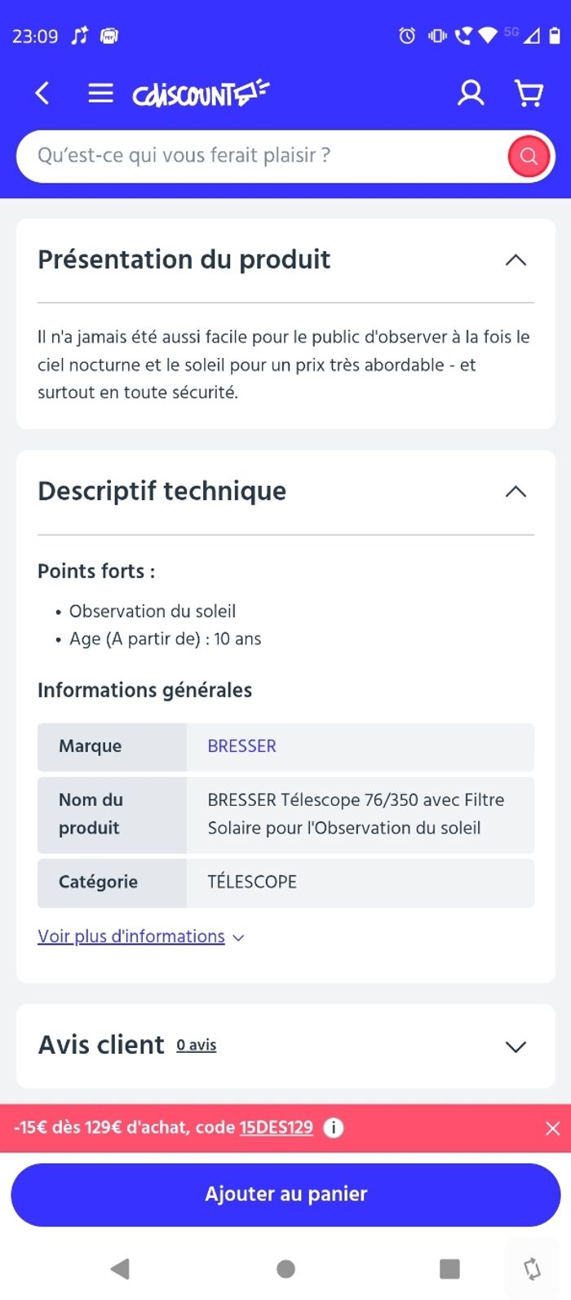Image resolution: width=571 pixels, height=1300 pixels.
Task: Tap the 15DES129 promo code link
Action: [276, 1128]
